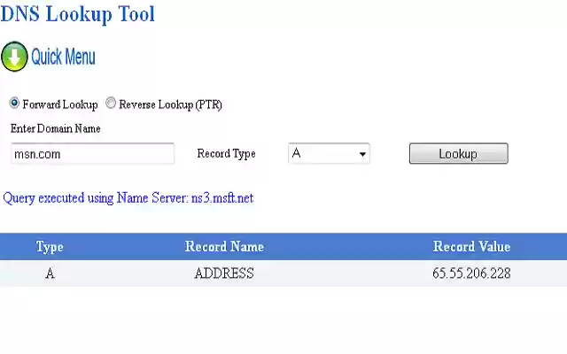Screen dimensions: 567x354
Task: Click the ADDRESS record name cell
Action: point(224,273)
